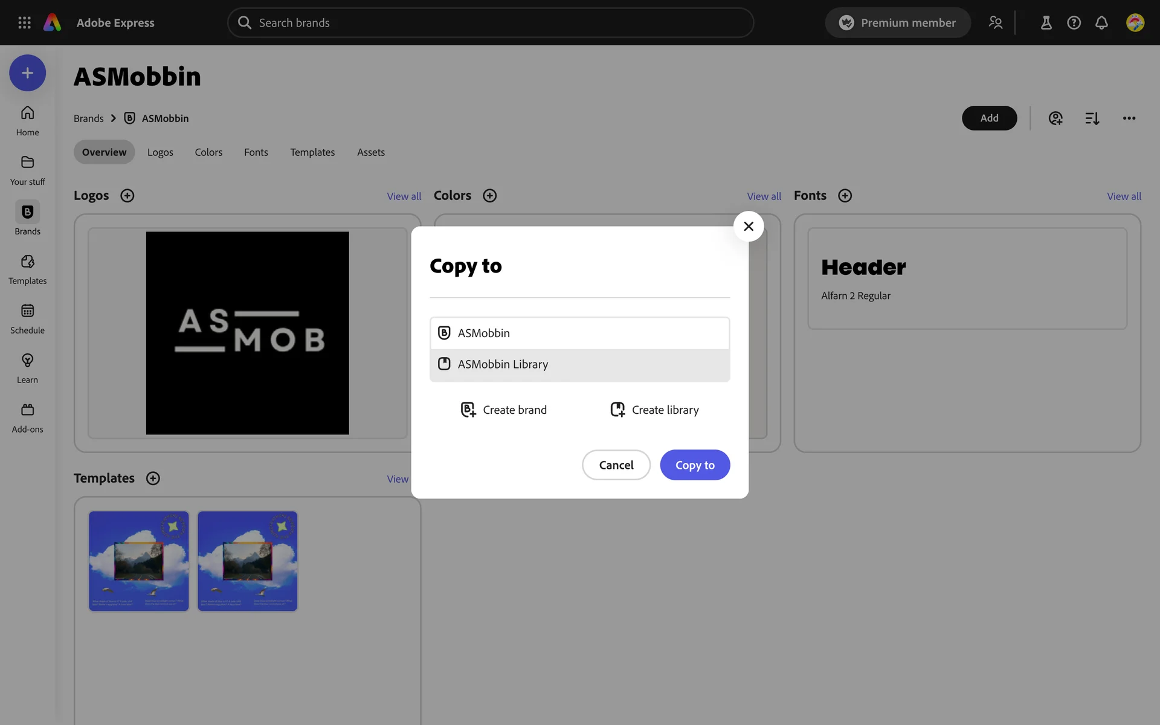Click the Brands breadcrumb link
Viewport: 1160px width, 725px height.
tap(88, 118)
